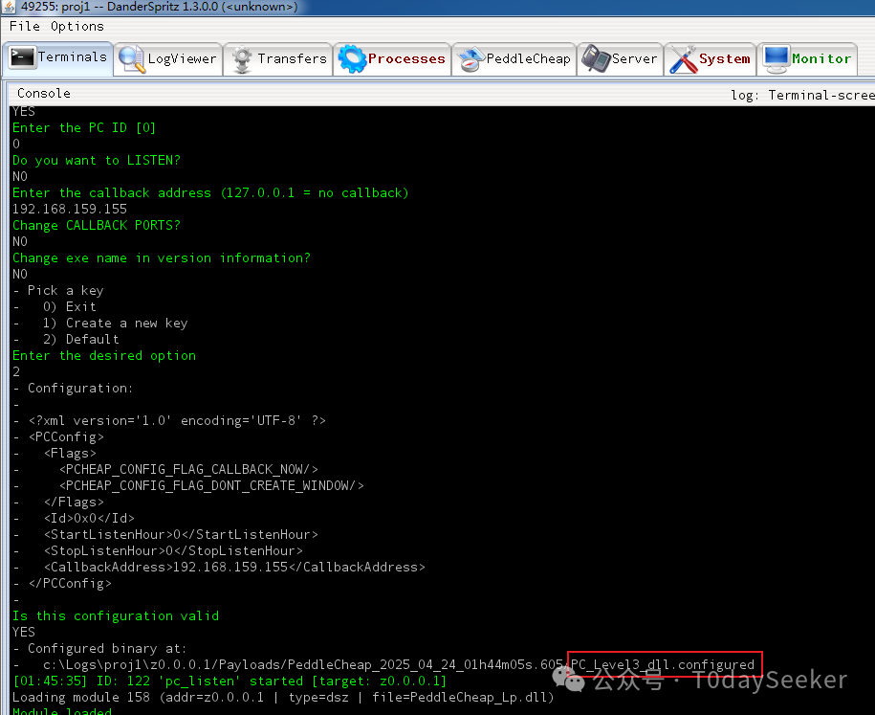Click PCHEAP_CONFIG_FLAG_CALLBACK_NOW flag line
The image size is (875, 715).
(x=188, y=469)
